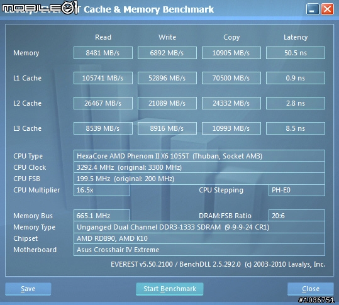The width and height of the screenshot is (339, 305).
Task: Click the Read column header
Action: (103, 37)
